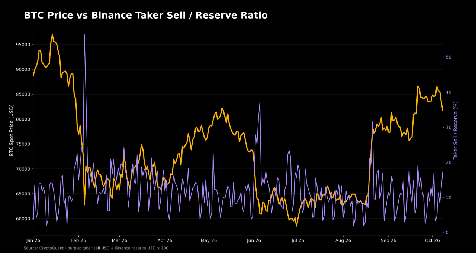Click the 'Aug 26' date label
Viewport: 476px width, 253px height.
(343, 240)
